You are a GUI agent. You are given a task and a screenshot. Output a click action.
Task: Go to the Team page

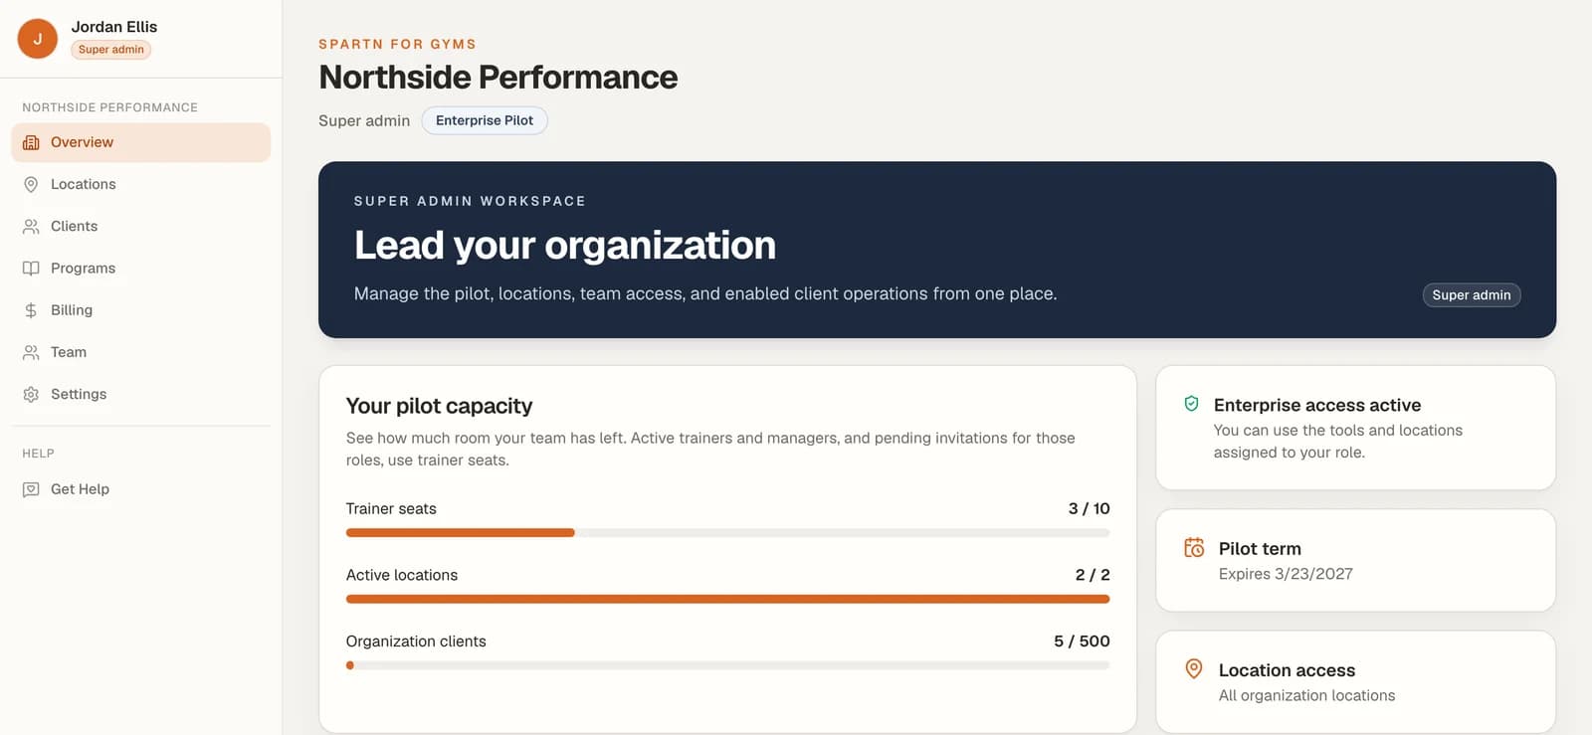(x=140, y=352)
